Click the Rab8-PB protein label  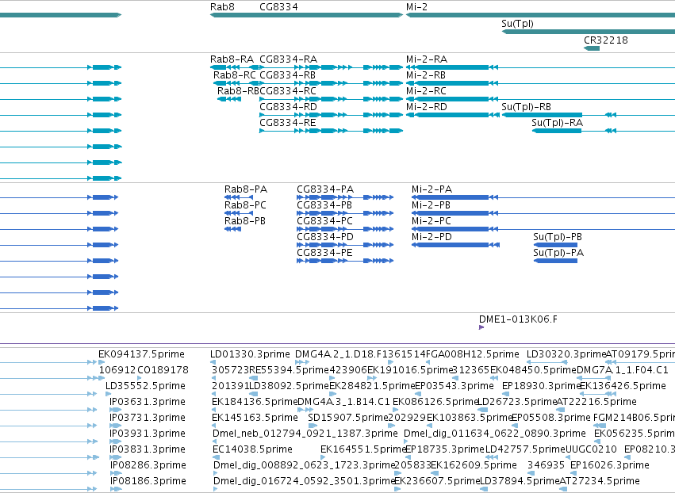click(245, 221)
